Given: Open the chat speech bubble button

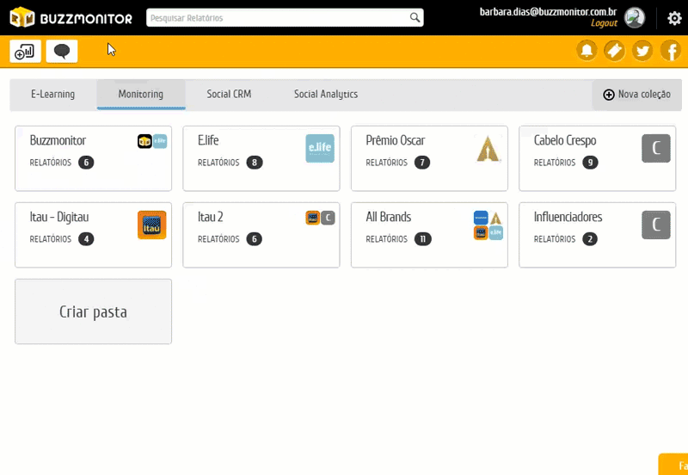Looking at the screenshot, I should [x=62, y=52].
